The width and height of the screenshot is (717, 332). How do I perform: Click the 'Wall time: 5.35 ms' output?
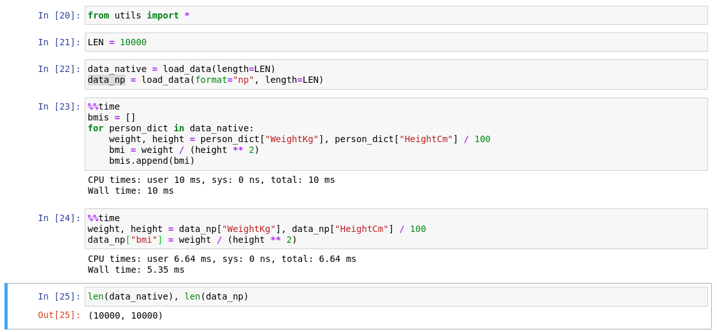pos(136,270)
